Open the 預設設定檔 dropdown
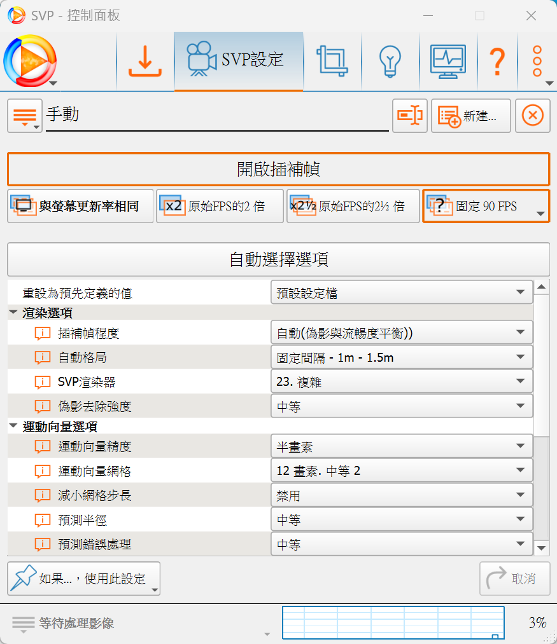Image resolution: width=557 pixels, height=644 pixels. pyautogui.click(x=402, y=292)
